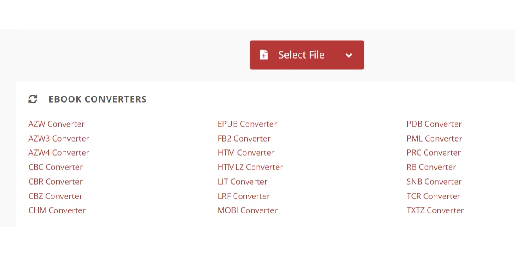This screenshot has width=515, height=257.
Task: Click the refresh arrows icon beside Ebook Converters
Action: click(33, 99)
